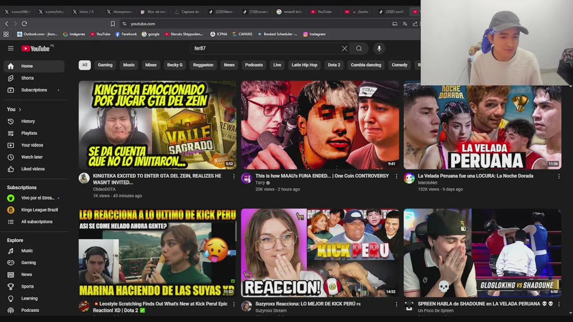Expand the You section chevron
Screen dimensions: 573x322
point(20,110)
